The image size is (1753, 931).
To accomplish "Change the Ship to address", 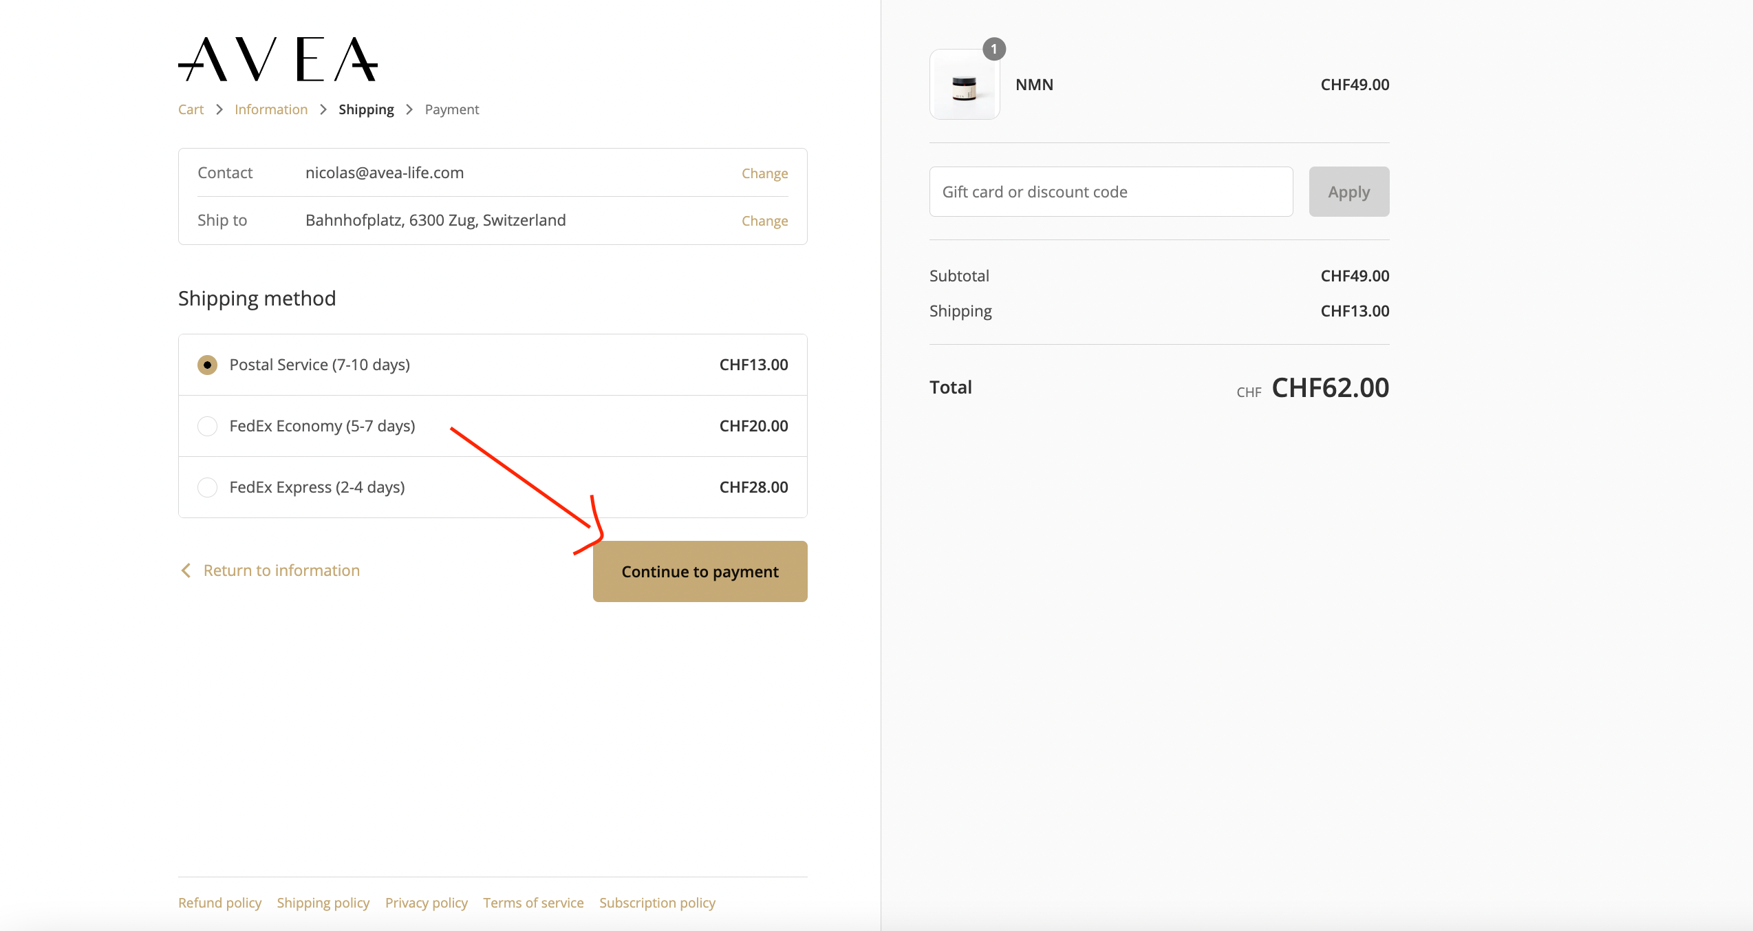I will coord(764,221).
